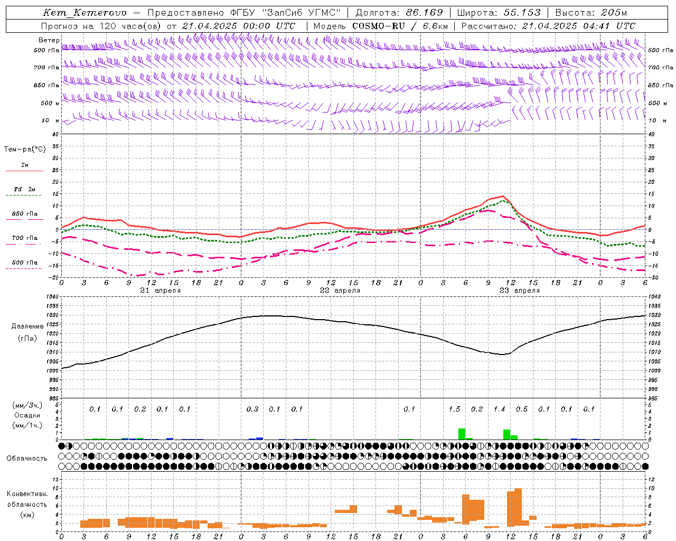Screen dimensions: 676x541
Task: Click the 22 апреля date label
Action: 340,291
